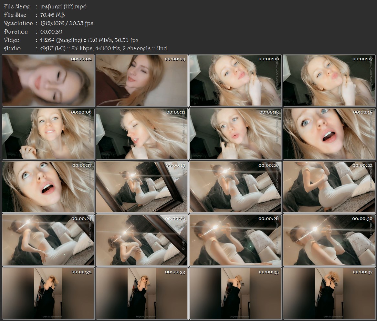Viewport: 377px width, 321px height.
Task: Click the video codec text "H264 (Baseline)"
Action: pyautogui.click(x=61, y=40)
